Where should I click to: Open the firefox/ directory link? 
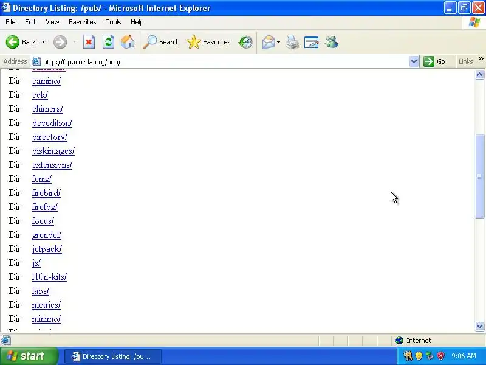tap(45, 207)
